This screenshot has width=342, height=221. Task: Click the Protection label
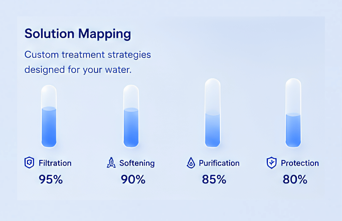point(300,163)
